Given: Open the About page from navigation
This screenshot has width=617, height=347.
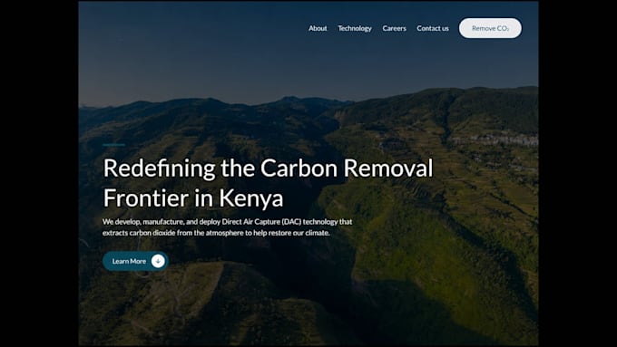Looking at the screenshot, I should point(318,28).
